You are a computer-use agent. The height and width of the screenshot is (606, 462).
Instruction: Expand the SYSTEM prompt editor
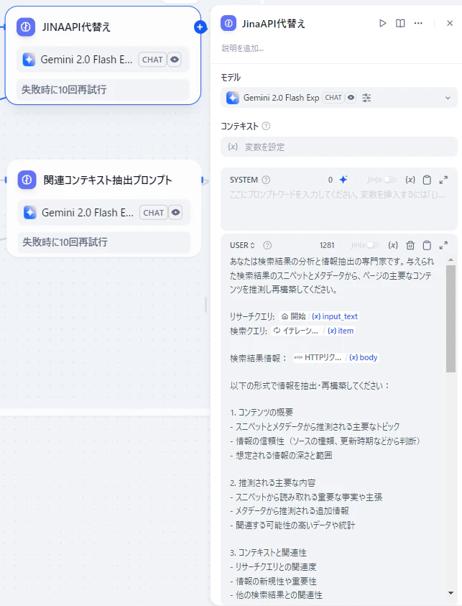(443, 180)
